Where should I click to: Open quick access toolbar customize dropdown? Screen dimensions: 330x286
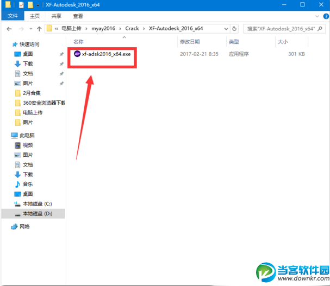38,5
